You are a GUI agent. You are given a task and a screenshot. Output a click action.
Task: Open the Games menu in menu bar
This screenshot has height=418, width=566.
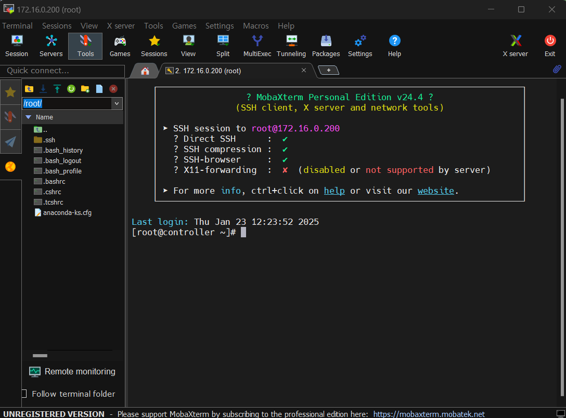184,26
